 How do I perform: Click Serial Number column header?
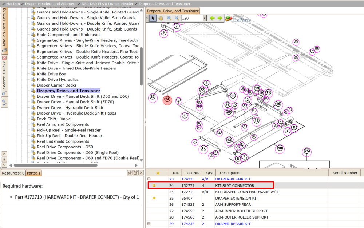[x=345, y=173]
